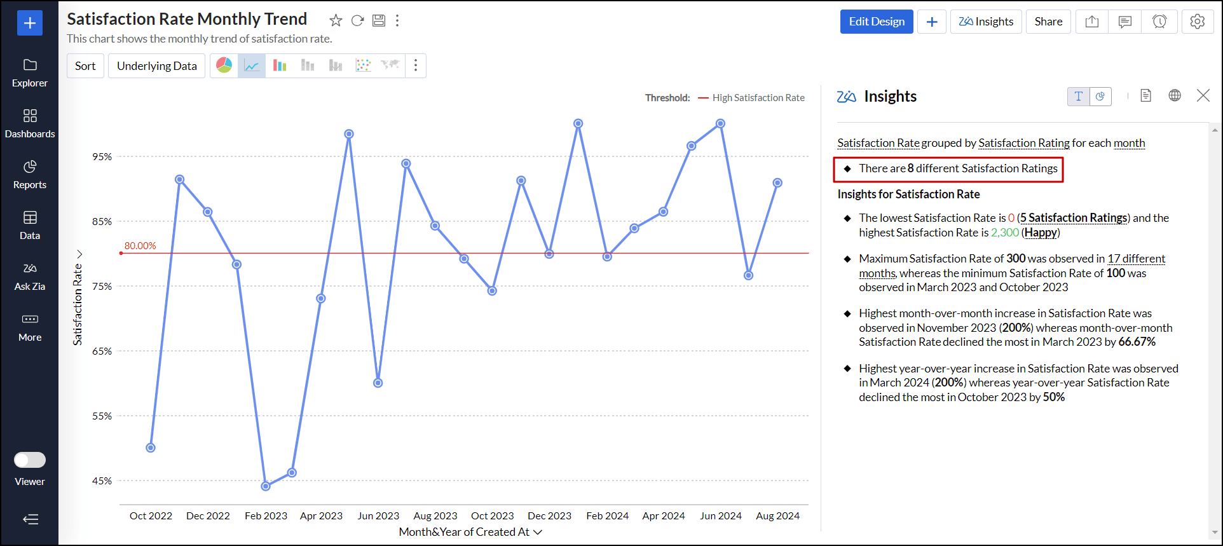Open the export icon in the top bar
The height and width of the screenshot is (546, 1223).
coord(1091,22)
